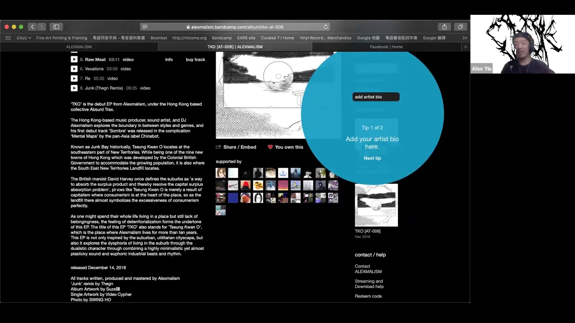The width and height of the screenshot is (575, 323).
Task: Play the Junk (Thegn Remix) track
Action: (x=74, y=88)
